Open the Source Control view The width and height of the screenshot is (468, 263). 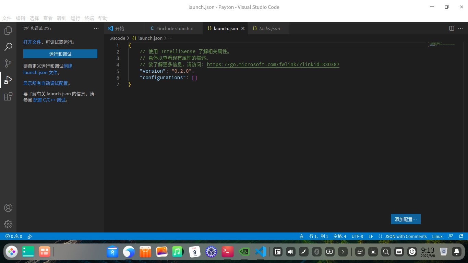(x=8, y=63)
